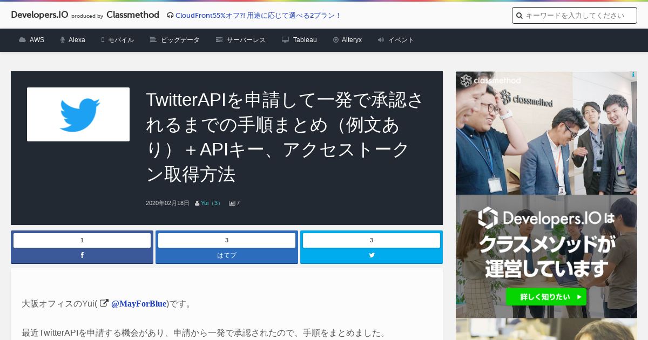Click the speaker icon next to イベント
Screen dimensions: 648x340
381,40
